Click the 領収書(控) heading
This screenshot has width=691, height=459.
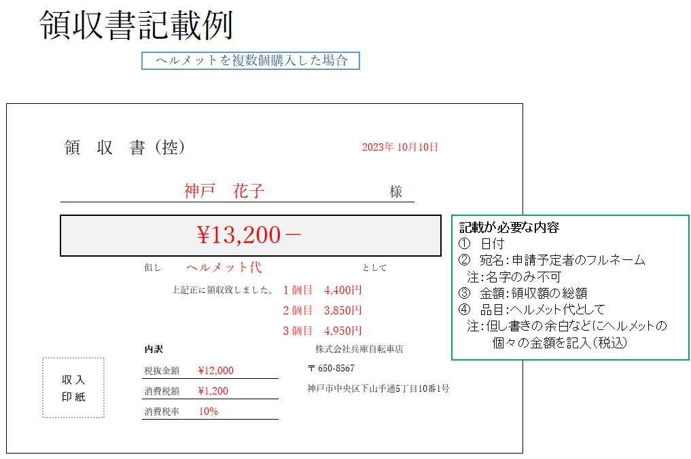point(124,147)
